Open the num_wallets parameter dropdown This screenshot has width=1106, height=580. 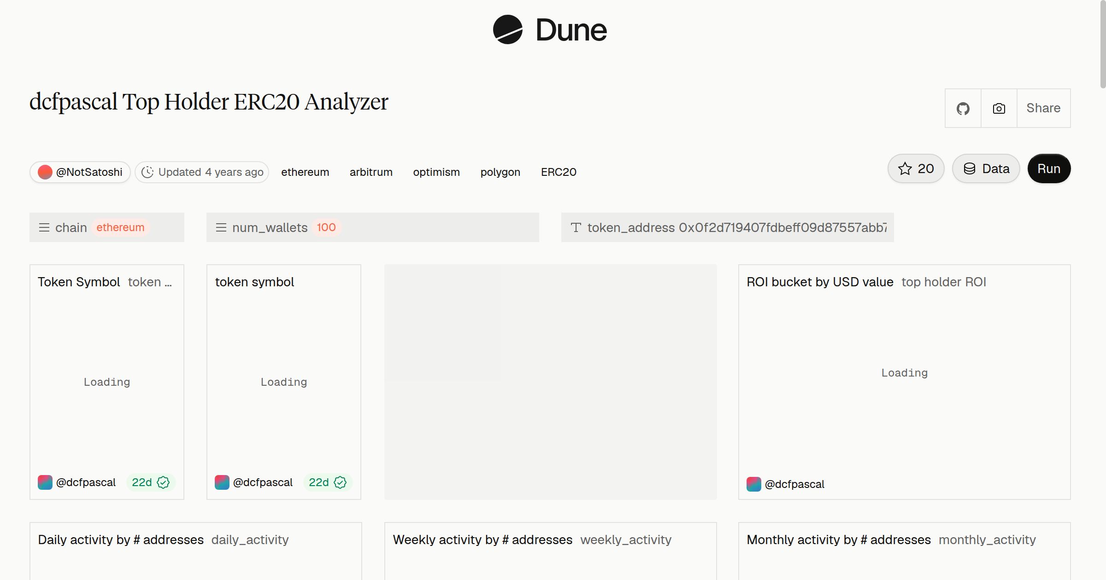[x=373, y=227]
